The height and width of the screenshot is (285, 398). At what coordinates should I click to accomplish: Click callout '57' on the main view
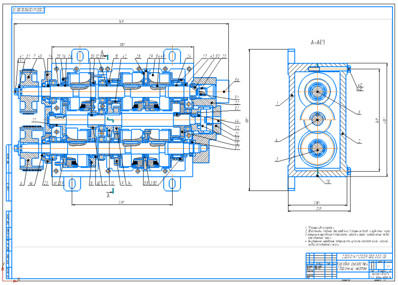click(237, 147)
